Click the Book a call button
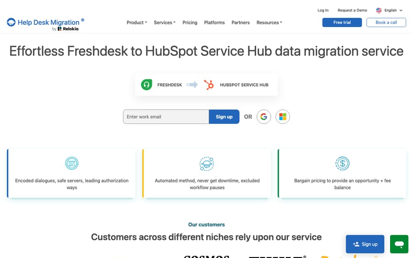The width and height of the screenshot is (413, 258). click(x=386, y=22)
